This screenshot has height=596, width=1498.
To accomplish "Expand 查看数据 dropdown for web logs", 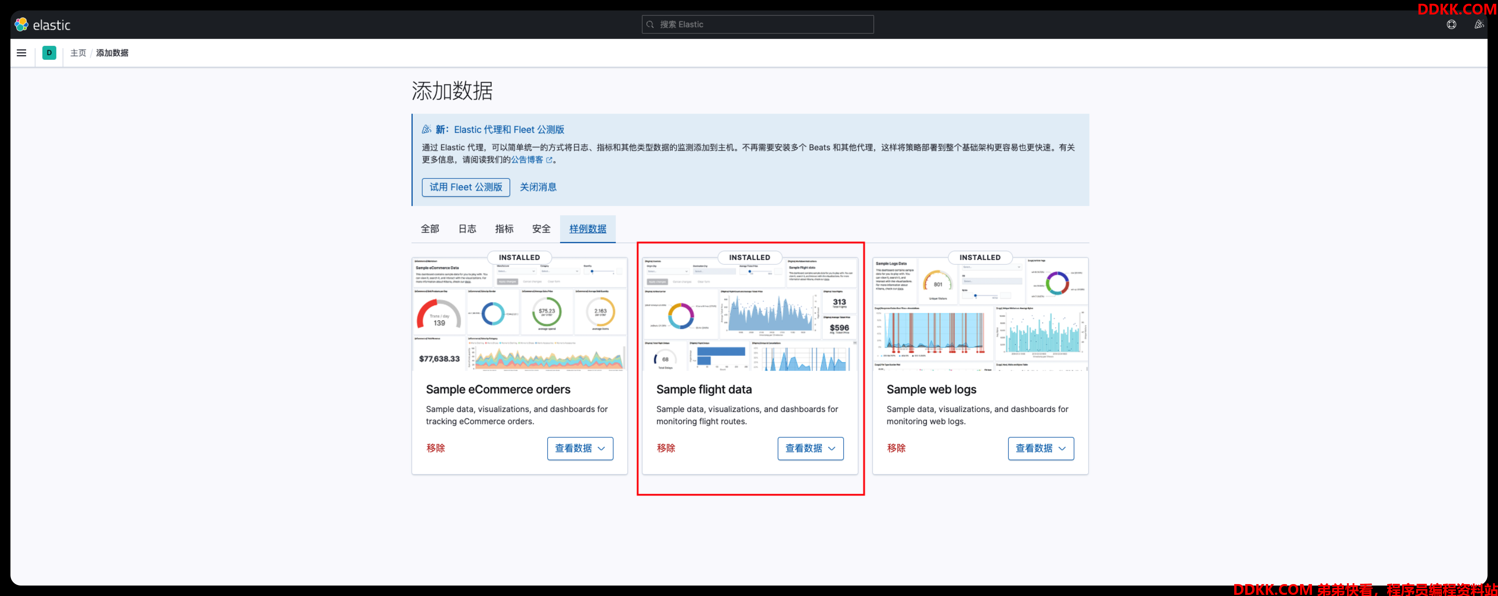I will [x=1040, y=448].
